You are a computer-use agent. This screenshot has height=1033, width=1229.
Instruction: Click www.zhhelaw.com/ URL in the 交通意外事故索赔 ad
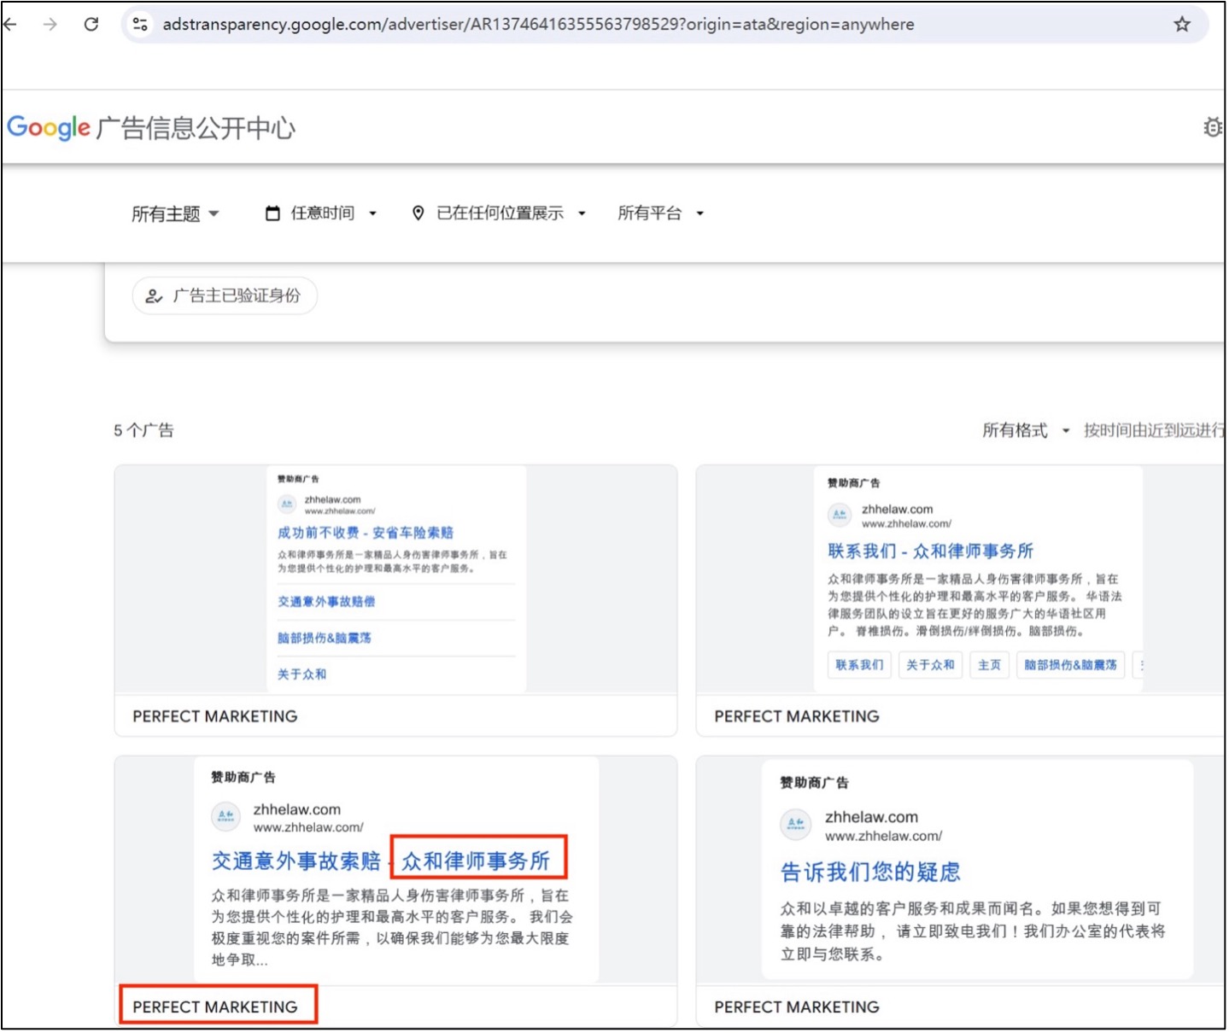coord(308,827)
